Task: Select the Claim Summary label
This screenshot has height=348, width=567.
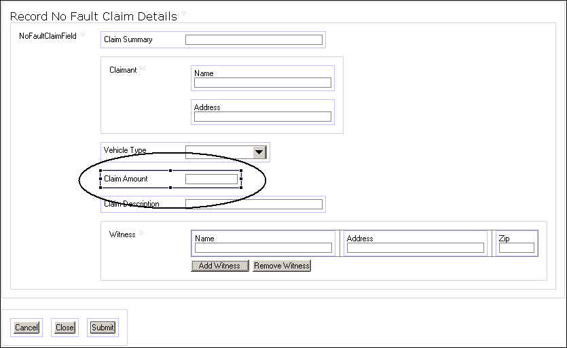Action: coord(128,39)
